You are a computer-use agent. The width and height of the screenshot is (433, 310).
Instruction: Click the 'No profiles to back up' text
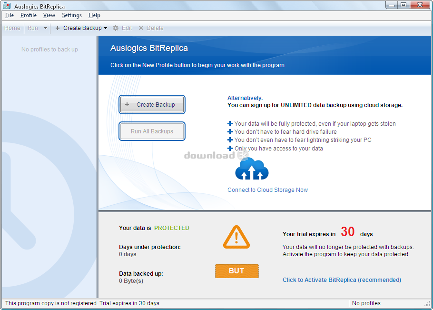click(x=49, y=50)
